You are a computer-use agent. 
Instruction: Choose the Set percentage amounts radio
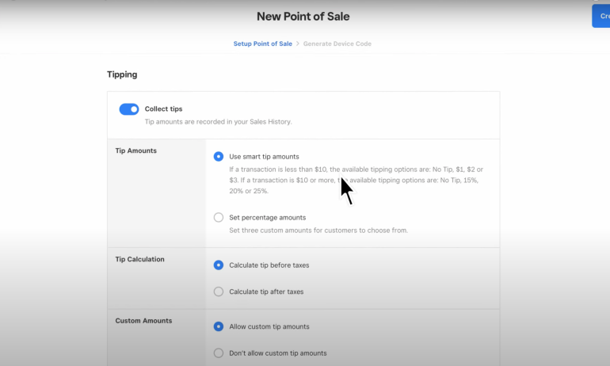click(x=219, y=217)
